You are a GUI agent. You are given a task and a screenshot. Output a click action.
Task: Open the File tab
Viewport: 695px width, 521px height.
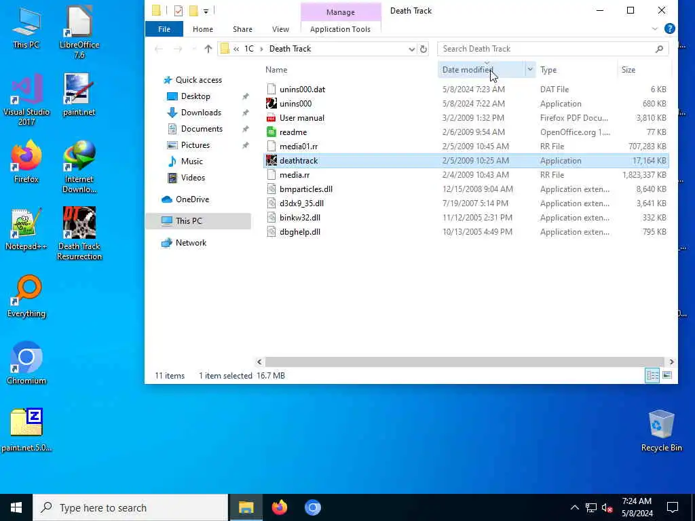(164, 28)
